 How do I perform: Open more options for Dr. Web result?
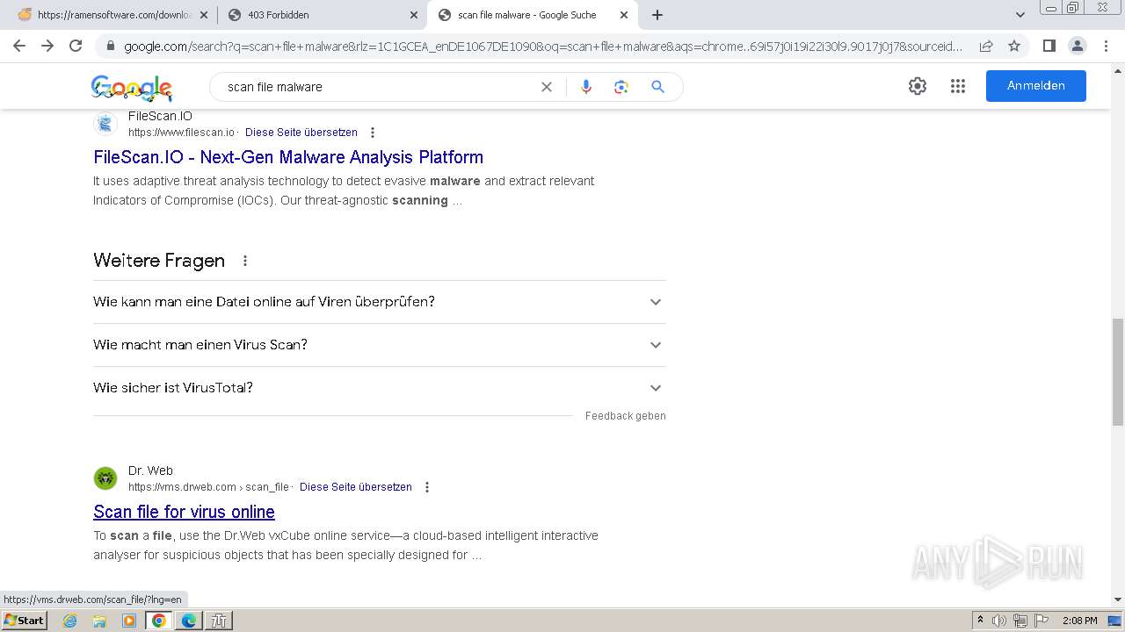(427, 487)
